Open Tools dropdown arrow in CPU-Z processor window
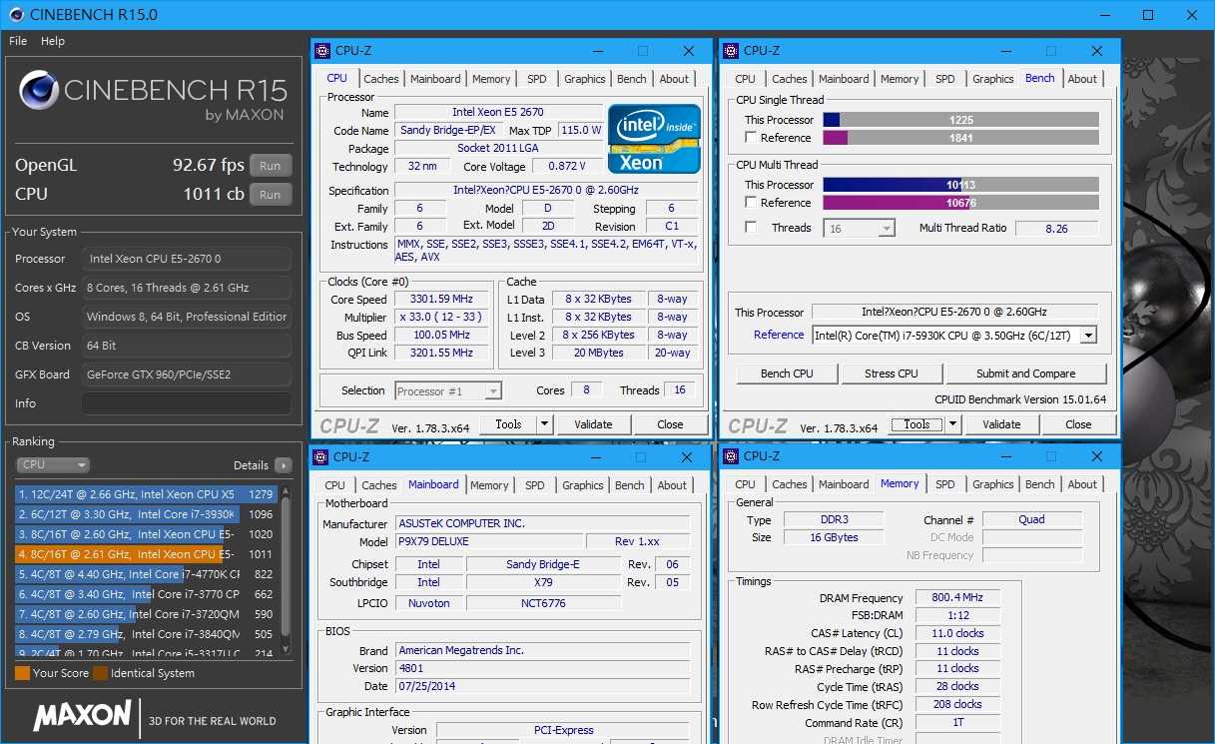Viewport: 1215px width, 744px height. tap(544, 424)
